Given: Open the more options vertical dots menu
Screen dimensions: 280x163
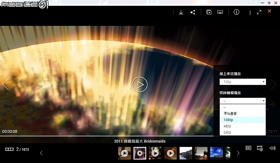Looking at the screenshot, I should point(250,13).
